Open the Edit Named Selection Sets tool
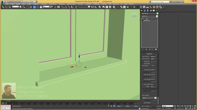This screenshot has width=197, height=110. click(x=76, y=7)
